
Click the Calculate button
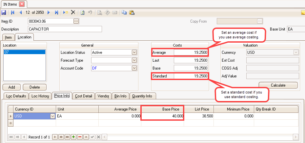point(278,85)
